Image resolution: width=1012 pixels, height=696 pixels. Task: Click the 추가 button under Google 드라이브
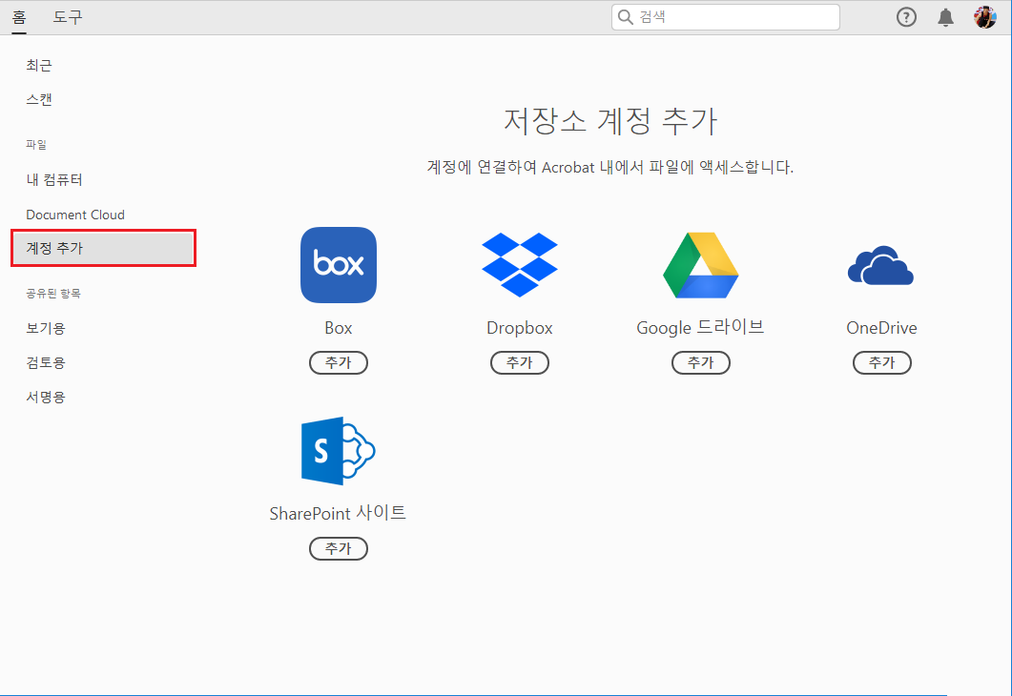pos(701,362)
